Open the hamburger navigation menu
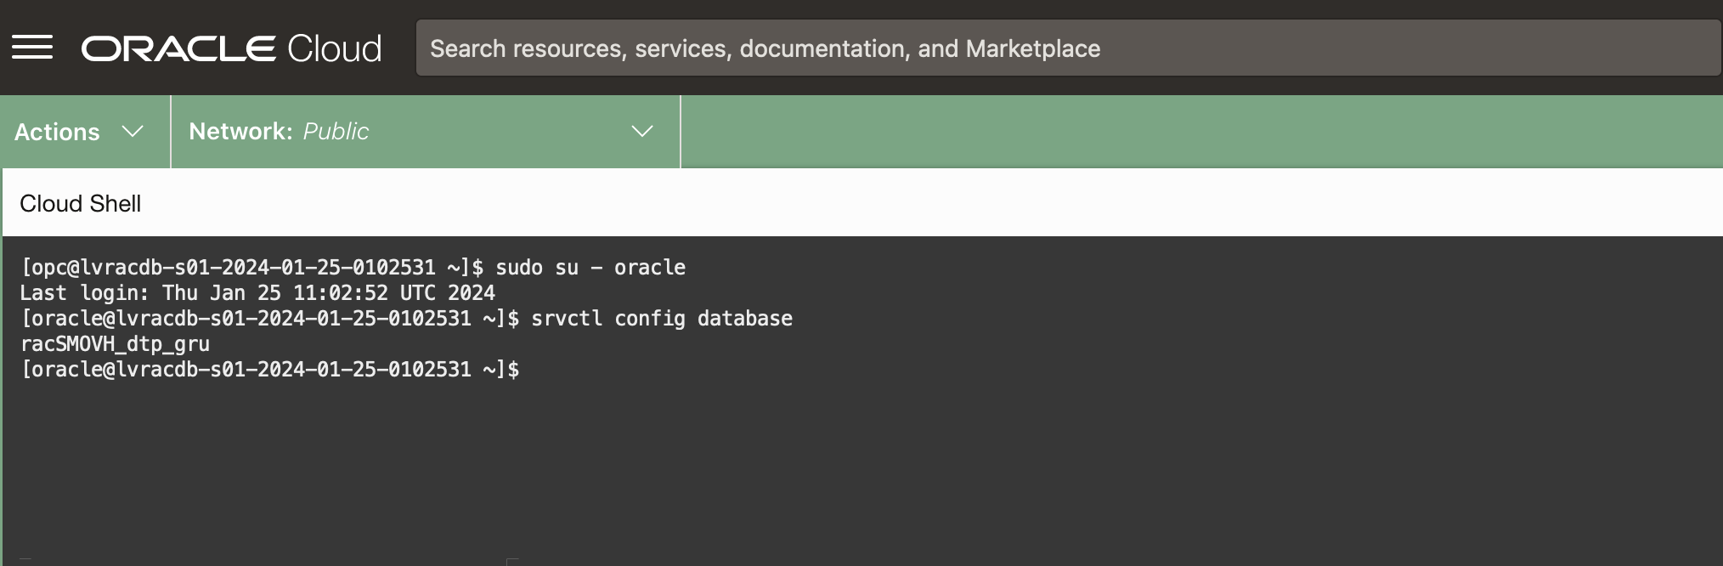This screenshot has height=566, width=1723. (32, 48)
